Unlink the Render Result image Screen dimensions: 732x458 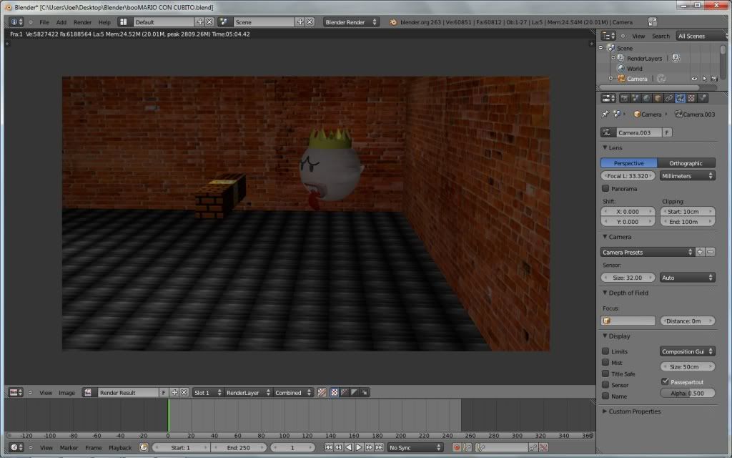click(184, 393)
